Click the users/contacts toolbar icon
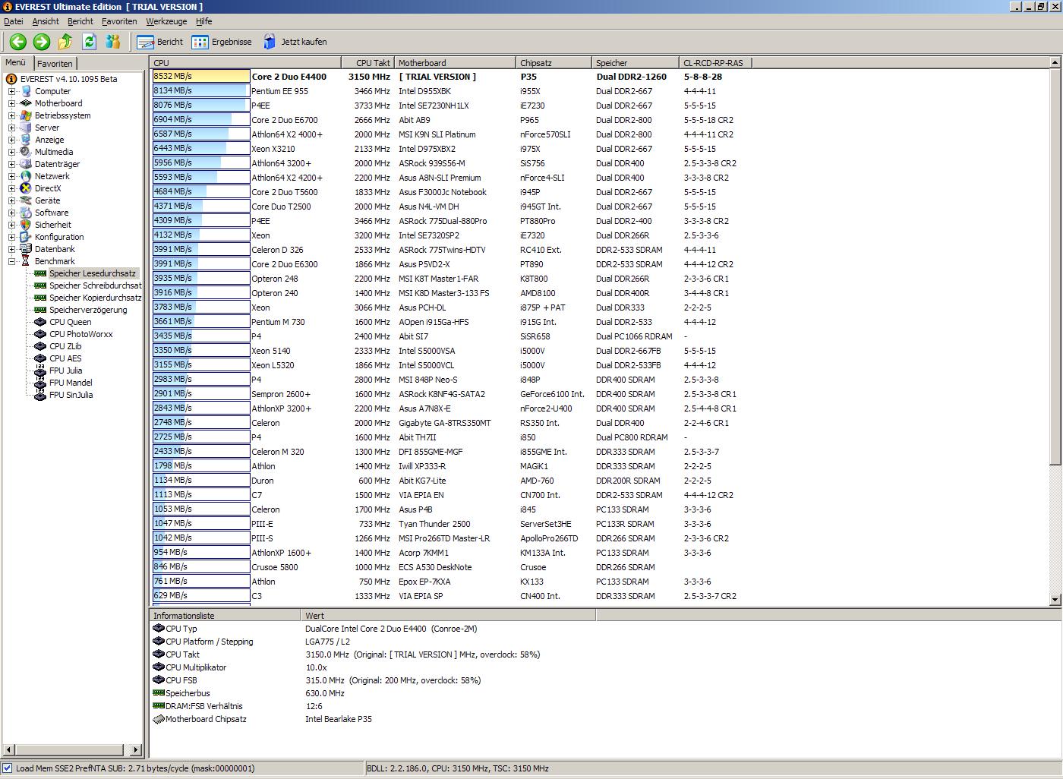Image resolution: width=1063 pixels, height=779 pixels. pyautogui.click(x=113, y=42)
